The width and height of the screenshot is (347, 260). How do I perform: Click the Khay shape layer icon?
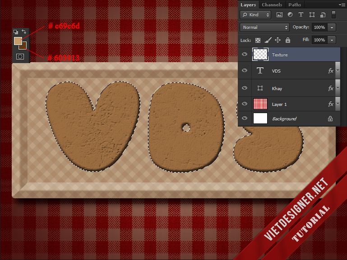tap(260, 88)
